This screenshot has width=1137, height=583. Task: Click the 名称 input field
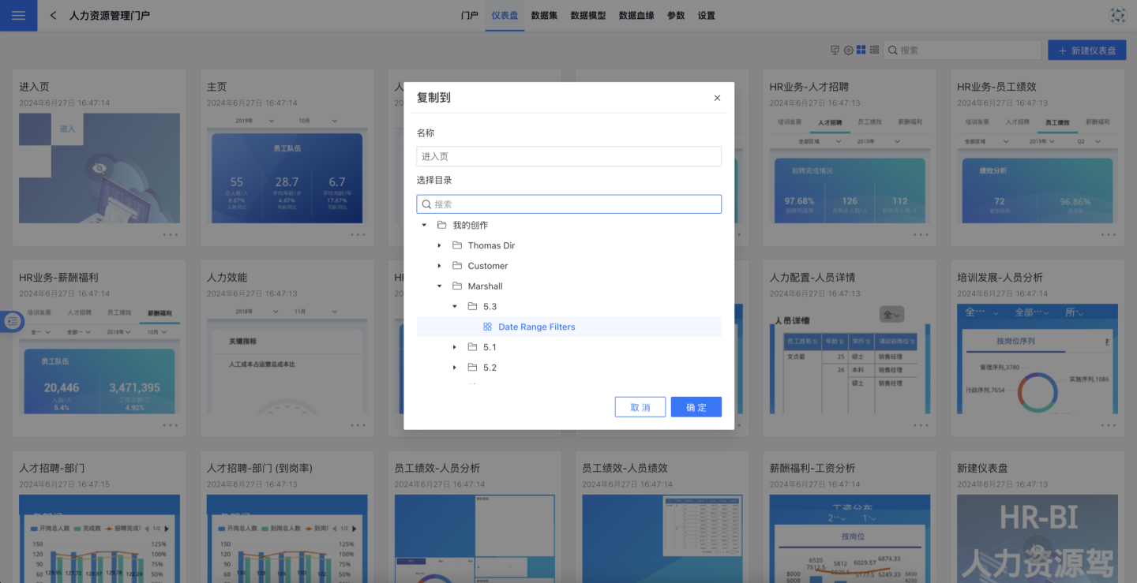pos(568,156)
